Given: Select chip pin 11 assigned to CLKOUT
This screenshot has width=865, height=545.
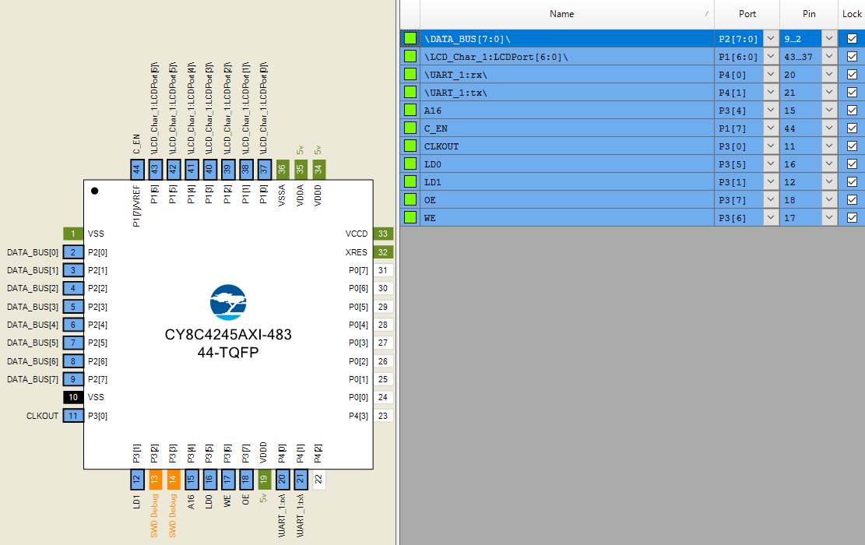Looking at the screenshot, I should (73, 416).
